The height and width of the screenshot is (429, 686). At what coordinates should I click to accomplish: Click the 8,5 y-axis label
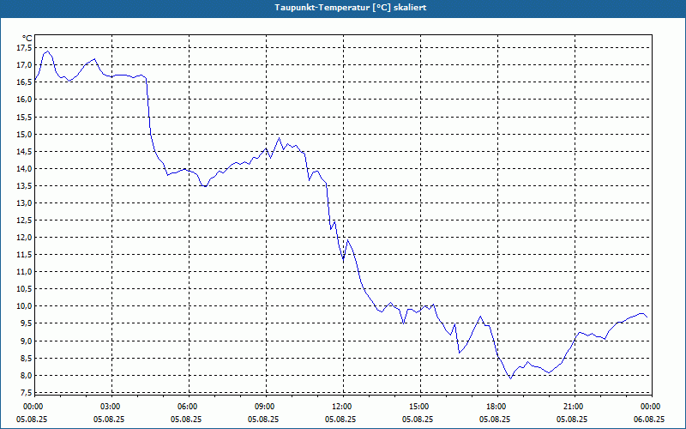tap(26, 358)
